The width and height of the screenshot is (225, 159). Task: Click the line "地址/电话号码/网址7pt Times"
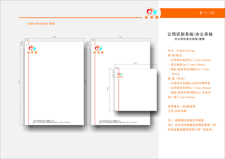point(189,69)
